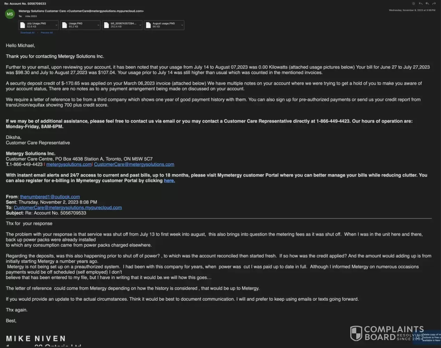Click CustomerCare@metergysolutions.com signature email link
This screenshot has height=348, width=441.
click(134, 164)
